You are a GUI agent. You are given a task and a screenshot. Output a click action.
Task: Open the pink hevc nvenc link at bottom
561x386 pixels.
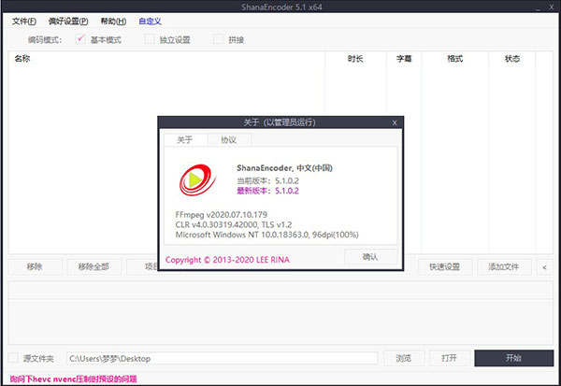[73, 379]
